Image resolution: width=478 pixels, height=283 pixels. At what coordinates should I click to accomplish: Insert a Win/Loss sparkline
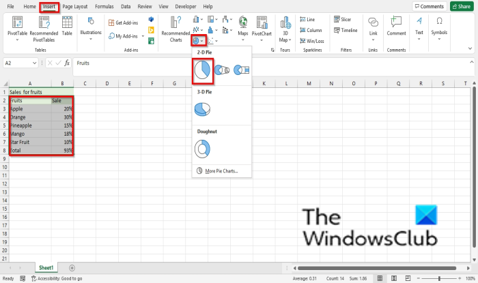(312, 41)
